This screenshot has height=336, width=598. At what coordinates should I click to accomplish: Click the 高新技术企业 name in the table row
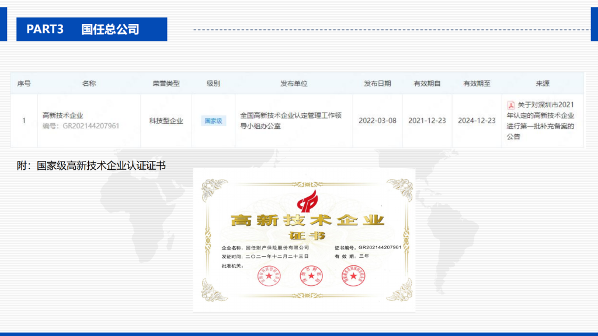point(63,116)
